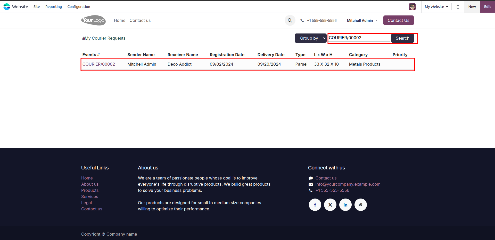
Task: Click the L x W x H column header
Action: [x=323, y=55]
